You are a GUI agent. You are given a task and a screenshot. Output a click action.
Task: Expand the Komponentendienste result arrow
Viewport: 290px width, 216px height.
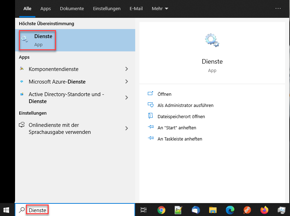(x=126, y=69)
